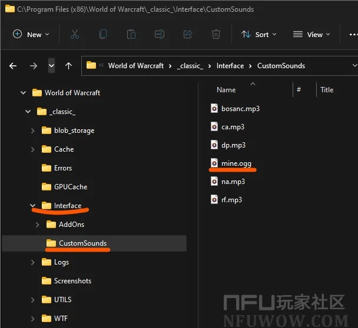
Task: Select the mine.ogg file
Action: [236, 163]
